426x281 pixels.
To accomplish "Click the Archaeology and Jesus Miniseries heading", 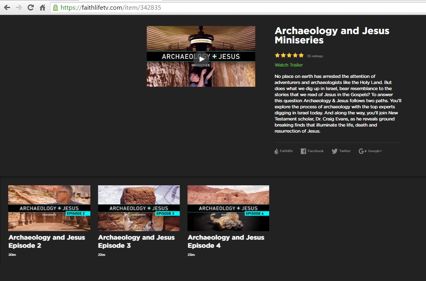I will (332, 35).
